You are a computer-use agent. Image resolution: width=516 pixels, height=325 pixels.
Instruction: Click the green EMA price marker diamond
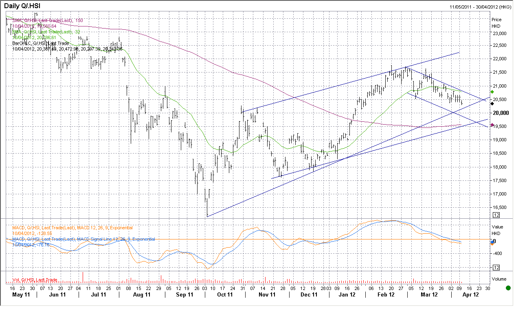492,92
